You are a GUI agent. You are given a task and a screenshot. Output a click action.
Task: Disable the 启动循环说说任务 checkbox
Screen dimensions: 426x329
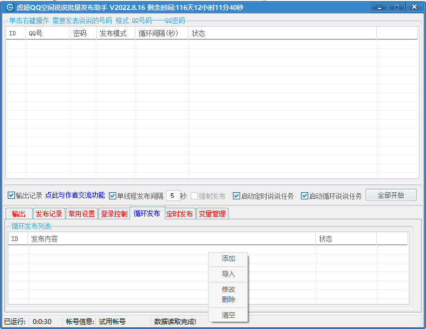[304, 196]
